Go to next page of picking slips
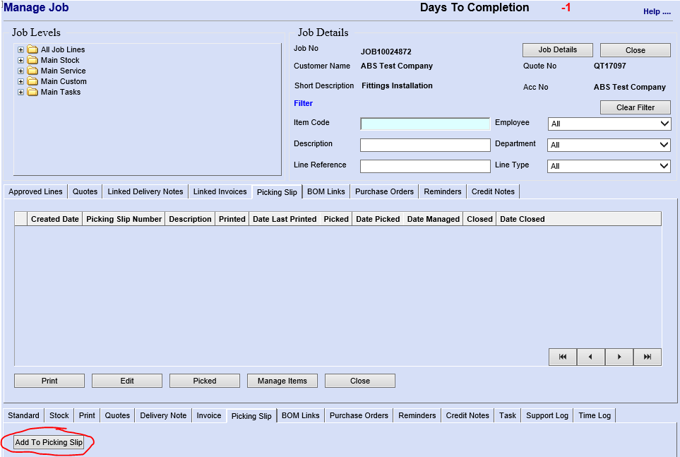680x457 pixels. pos(619,357)
